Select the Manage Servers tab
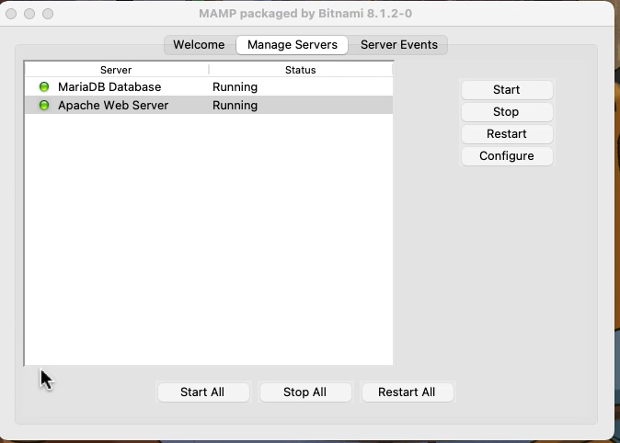The width and height of the screenshot is (620, 443). point(293,45)
